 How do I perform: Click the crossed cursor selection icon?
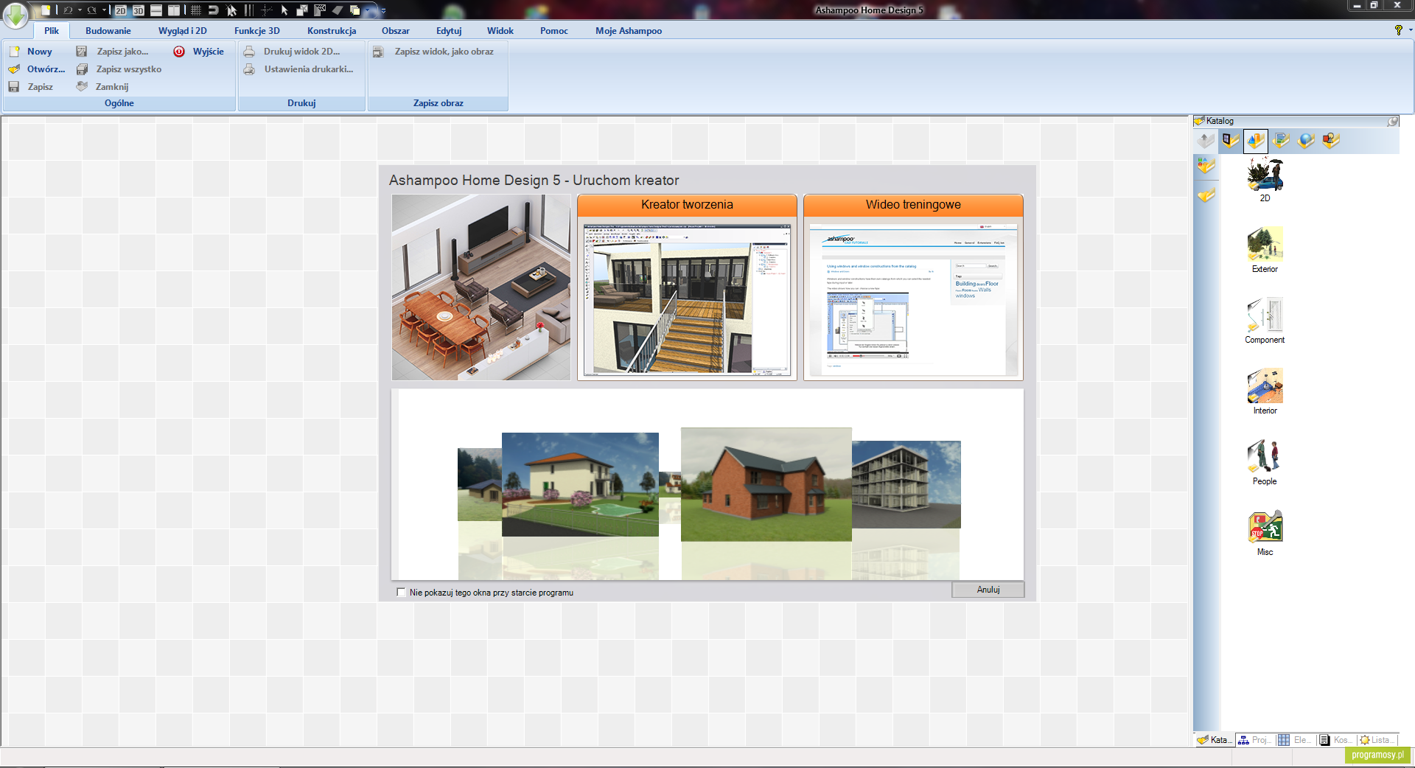(231, 10)
